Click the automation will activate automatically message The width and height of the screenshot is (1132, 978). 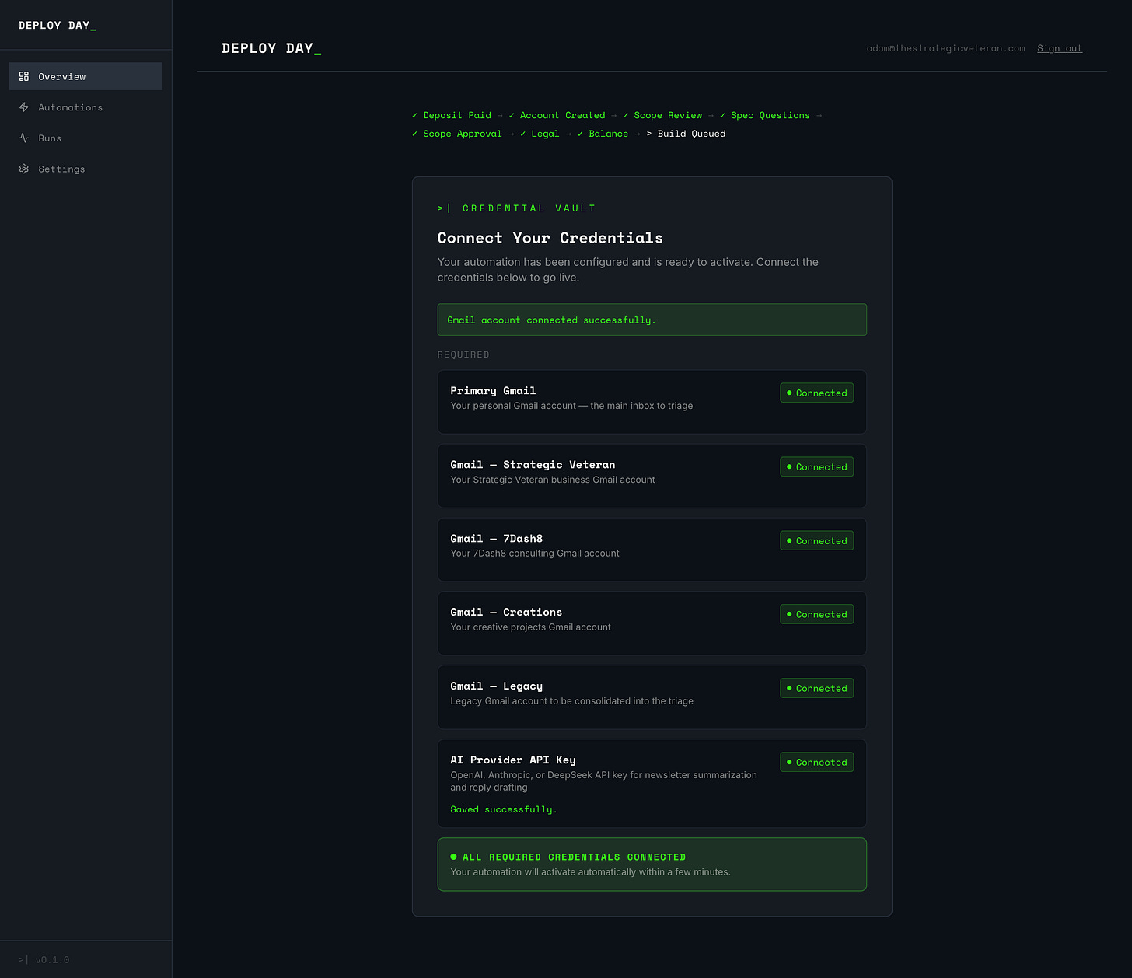590,872
